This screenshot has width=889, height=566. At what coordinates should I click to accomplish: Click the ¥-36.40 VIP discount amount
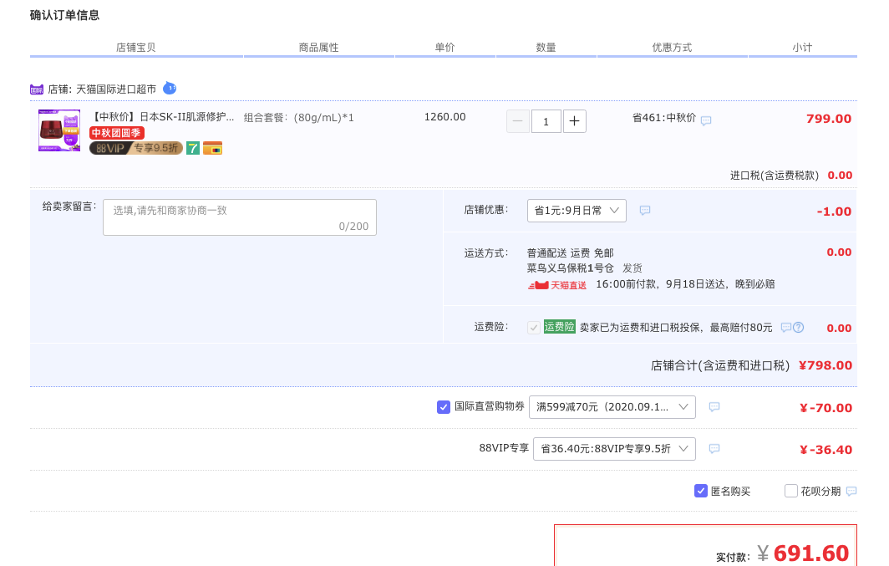pyautogui.click(x=826, y=450)
